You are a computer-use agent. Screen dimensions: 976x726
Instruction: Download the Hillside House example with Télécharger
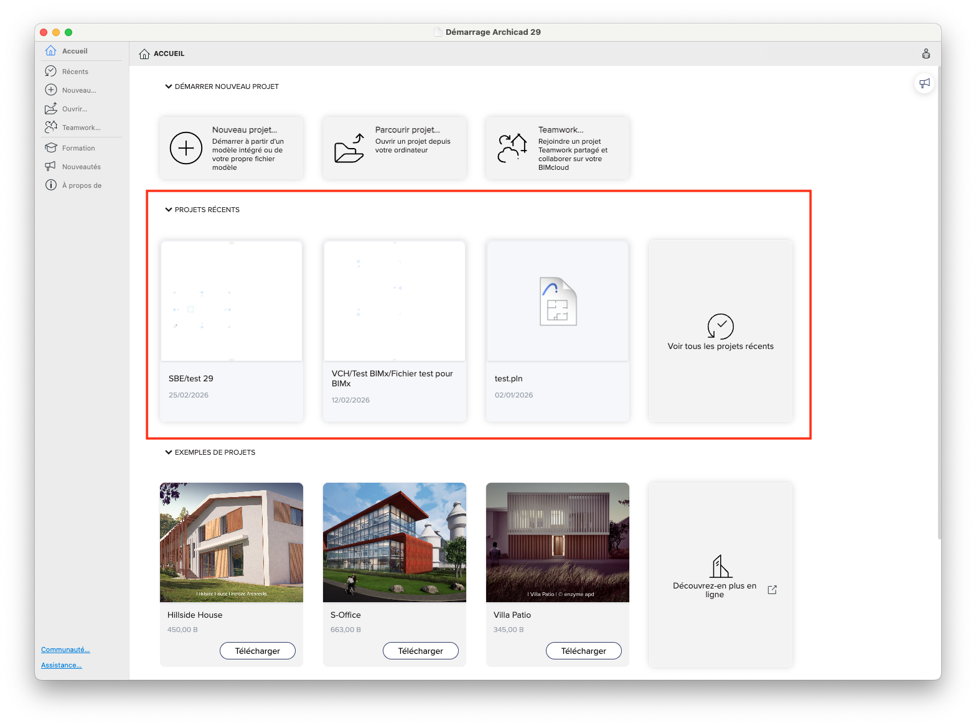[258, 651]
